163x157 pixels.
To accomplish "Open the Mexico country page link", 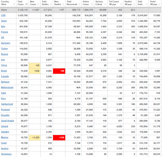I will coord(5,137).
